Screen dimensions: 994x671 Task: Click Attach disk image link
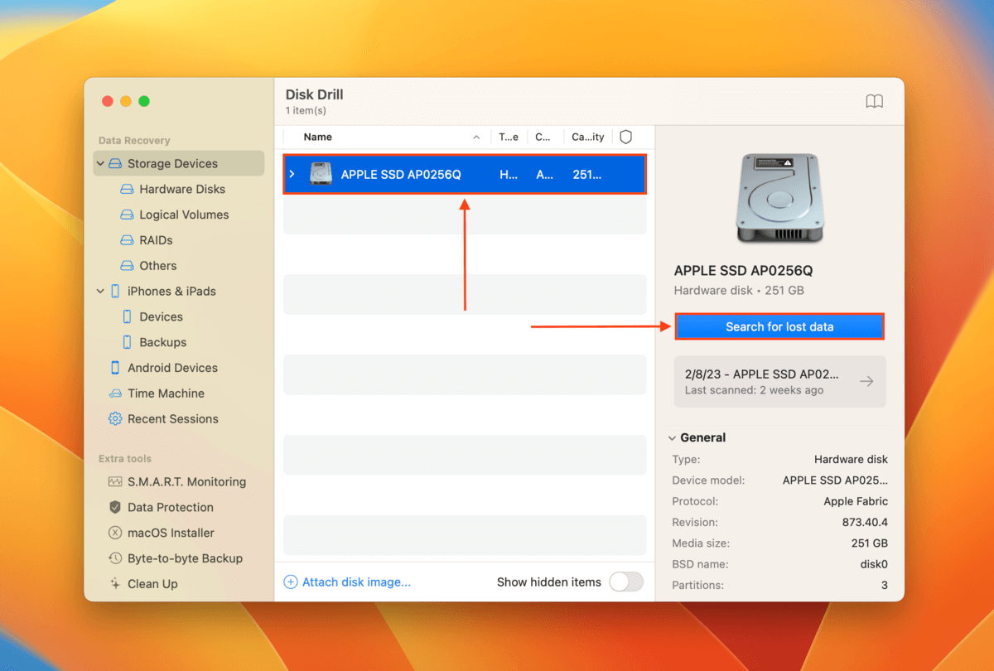click(355, 582)
